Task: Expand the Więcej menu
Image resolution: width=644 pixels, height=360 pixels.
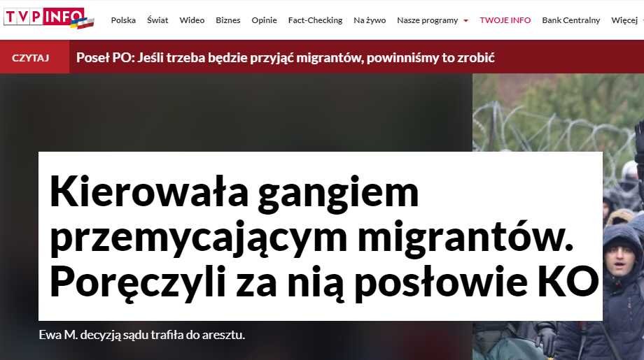Action: click(624, 20)
